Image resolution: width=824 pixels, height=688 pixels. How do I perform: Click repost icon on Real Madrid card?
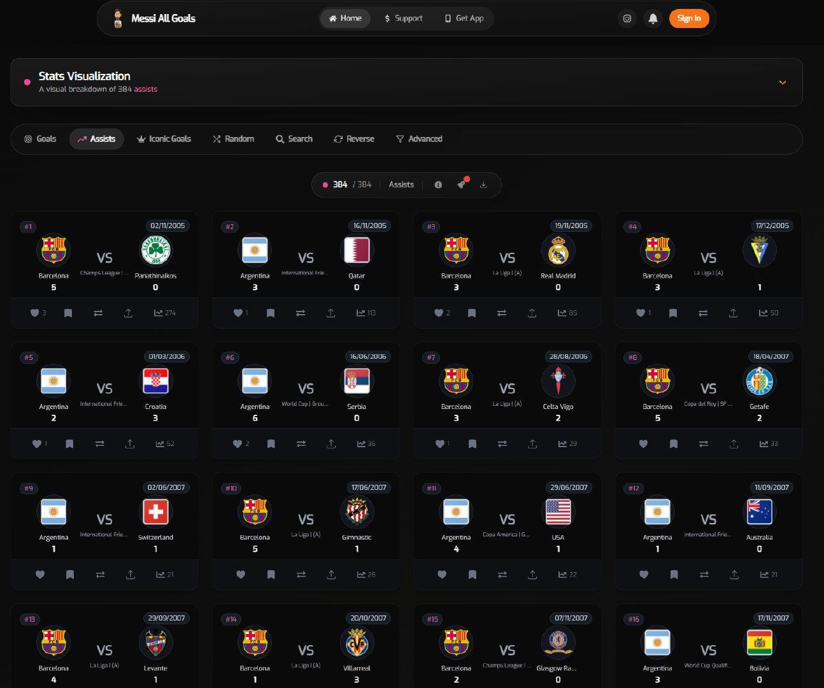(x=502, y=313)
